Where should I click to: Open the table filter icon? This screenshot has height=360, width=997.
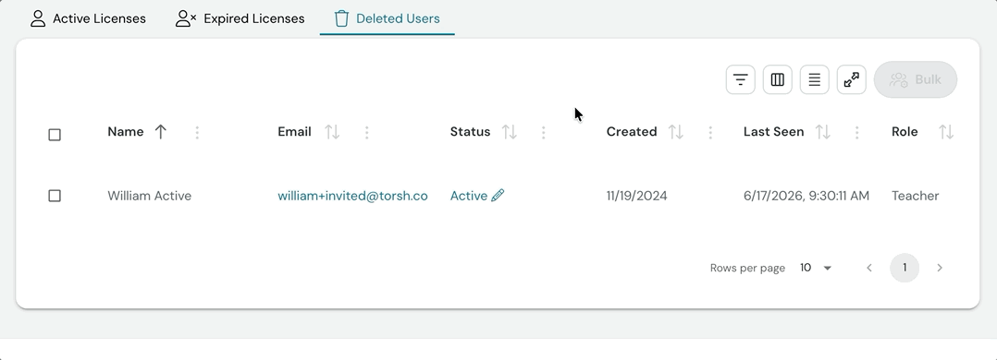click(x=740, y=79)
